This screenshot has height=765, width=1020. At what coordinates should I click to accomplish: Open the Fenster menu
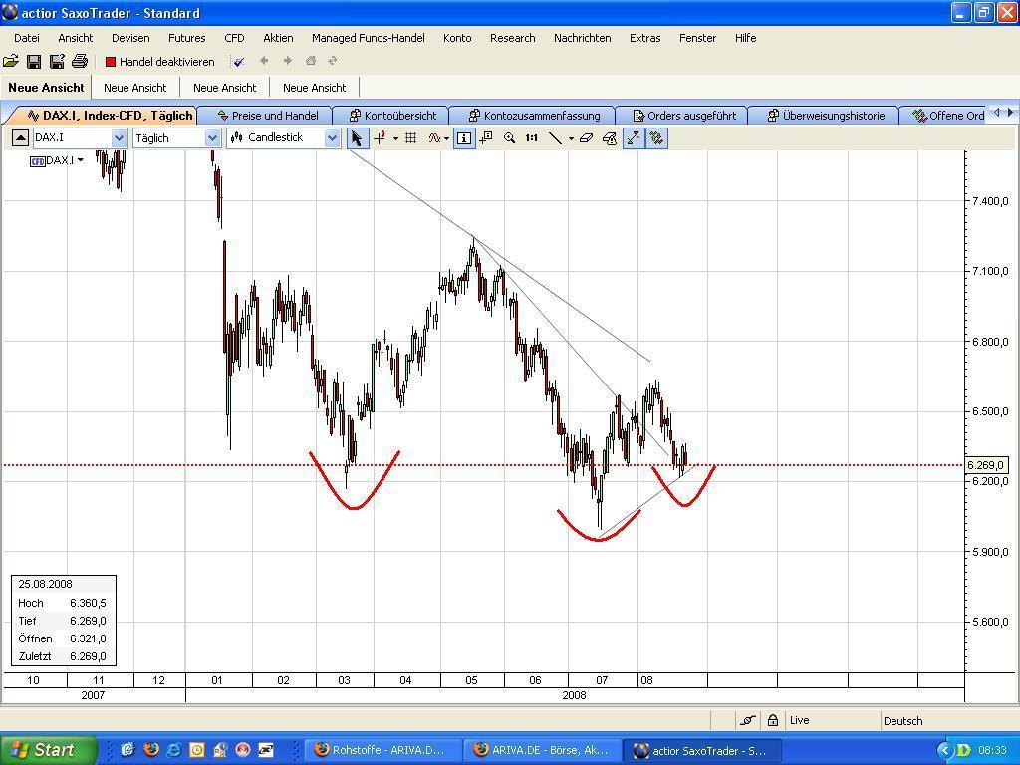(698, 38)
